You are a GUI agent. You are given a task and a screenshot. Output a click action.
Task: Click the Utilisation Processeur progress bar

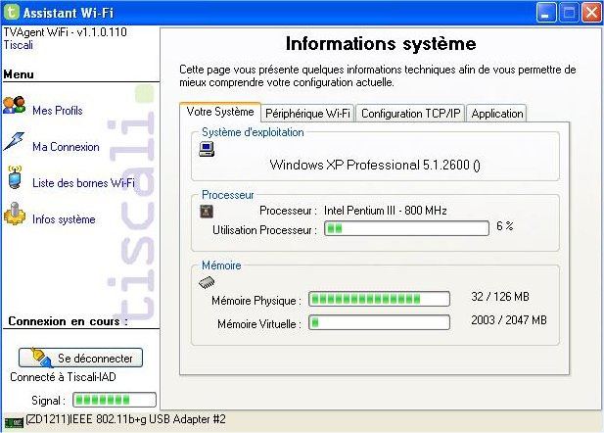click(407, 228)
